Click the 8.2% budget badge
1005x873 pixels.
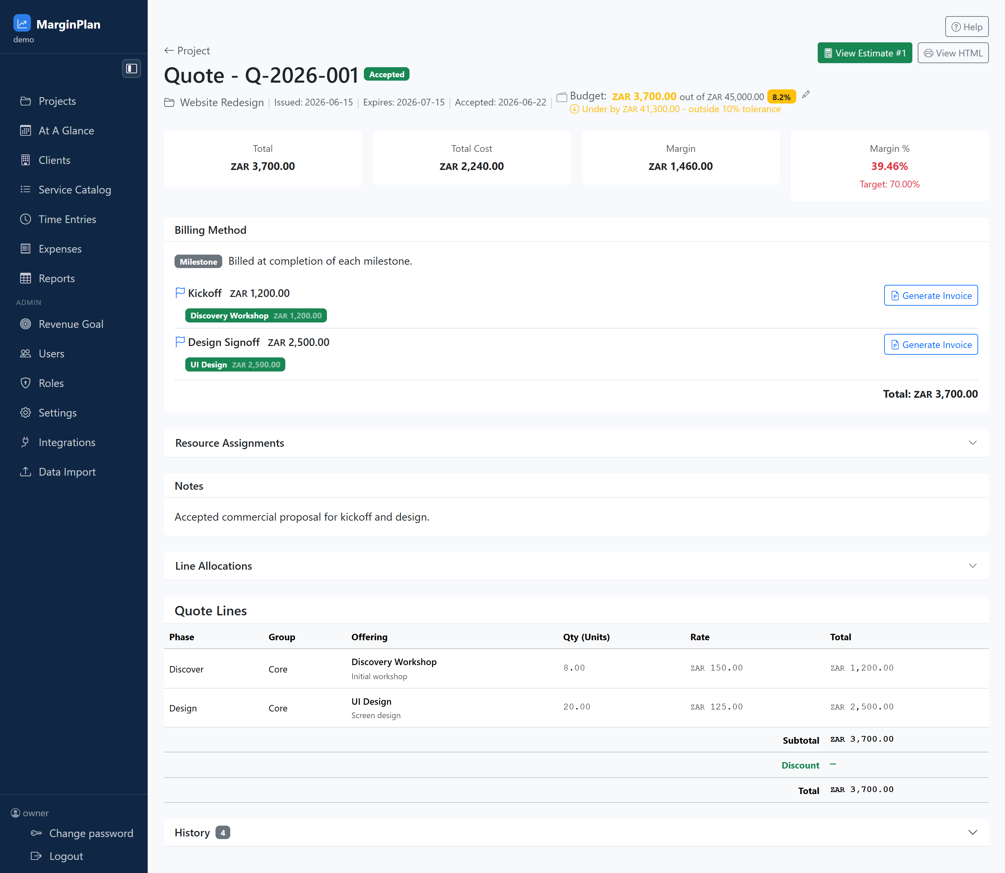781,97
